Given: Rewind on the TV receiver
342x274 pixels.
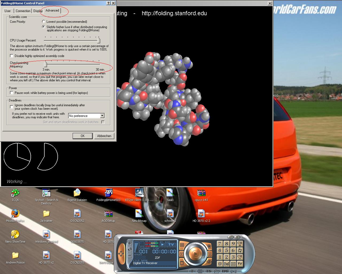Looking at the screenshot, I should 181,254.
